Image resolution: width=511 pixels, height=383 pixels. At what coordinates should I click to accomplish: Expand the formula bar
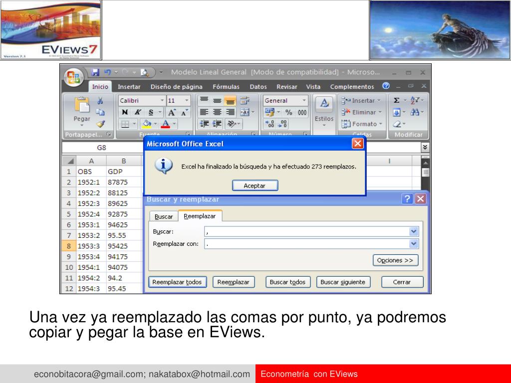point(425,148)
